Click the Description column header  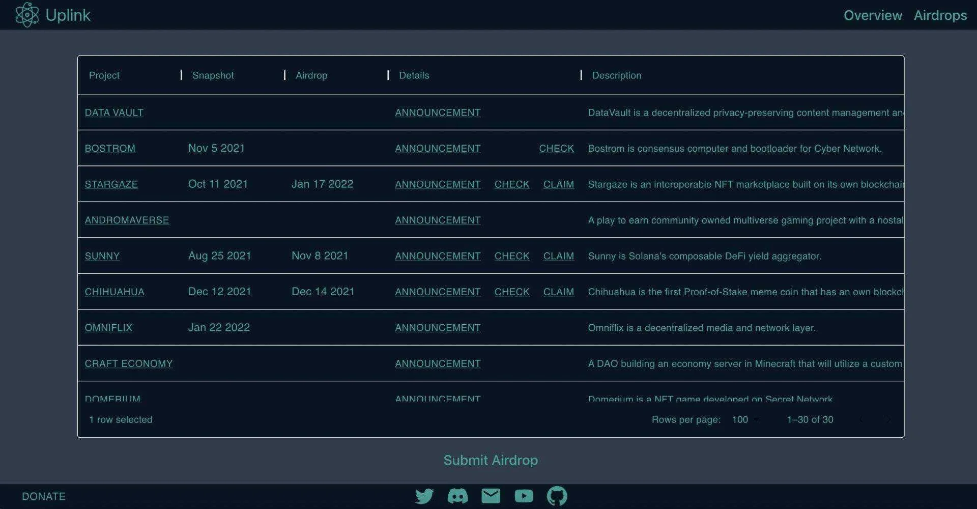pyautogui.click(x=617, y=75)
